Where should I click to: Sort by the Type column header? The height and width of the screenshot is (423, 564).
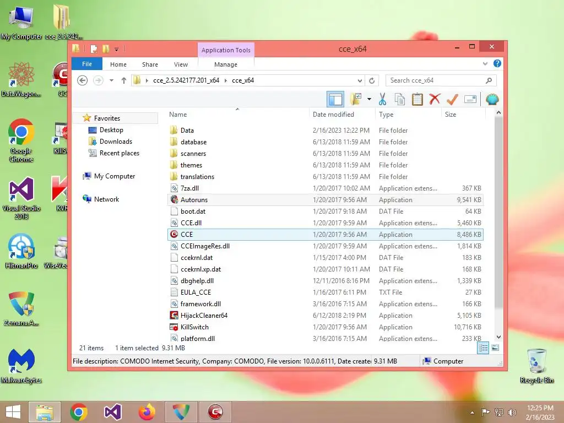408,115
